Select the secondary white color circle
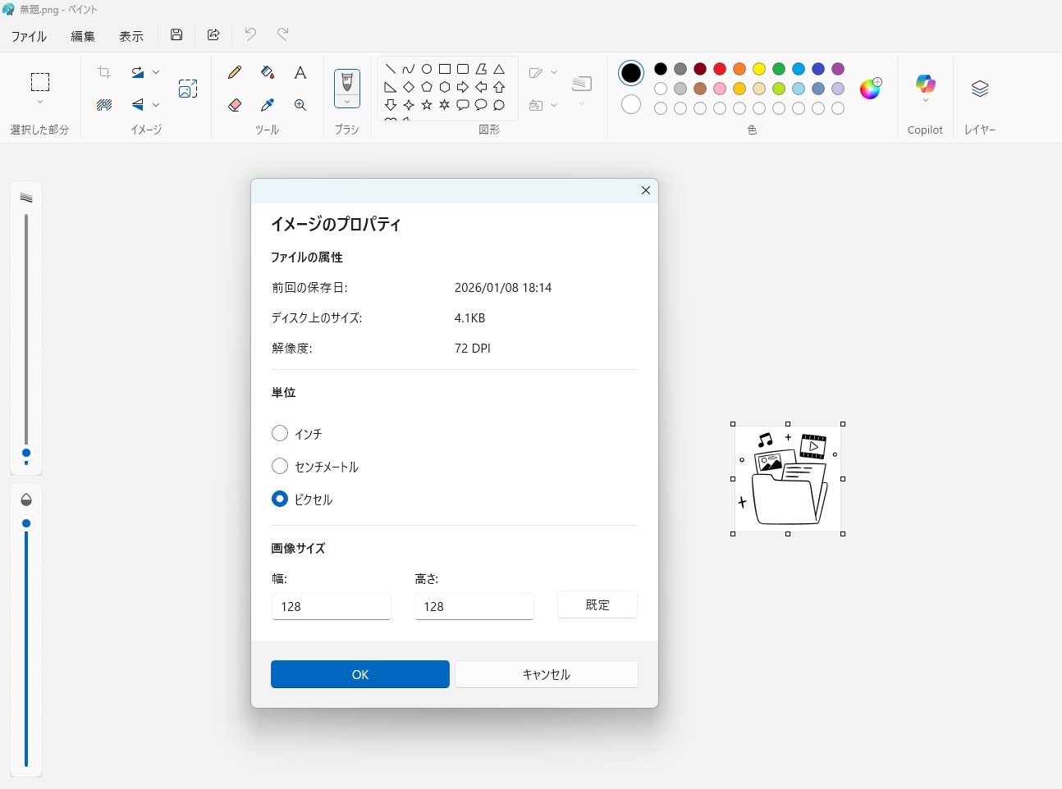This screenshot has width=1062, height=789. coord(631,104)
